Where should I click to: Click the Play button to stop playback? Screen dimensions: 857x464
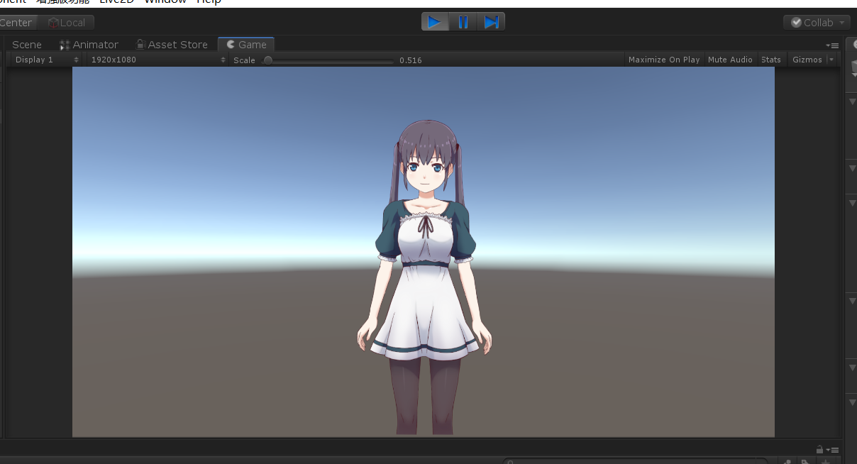click(435, 21)
